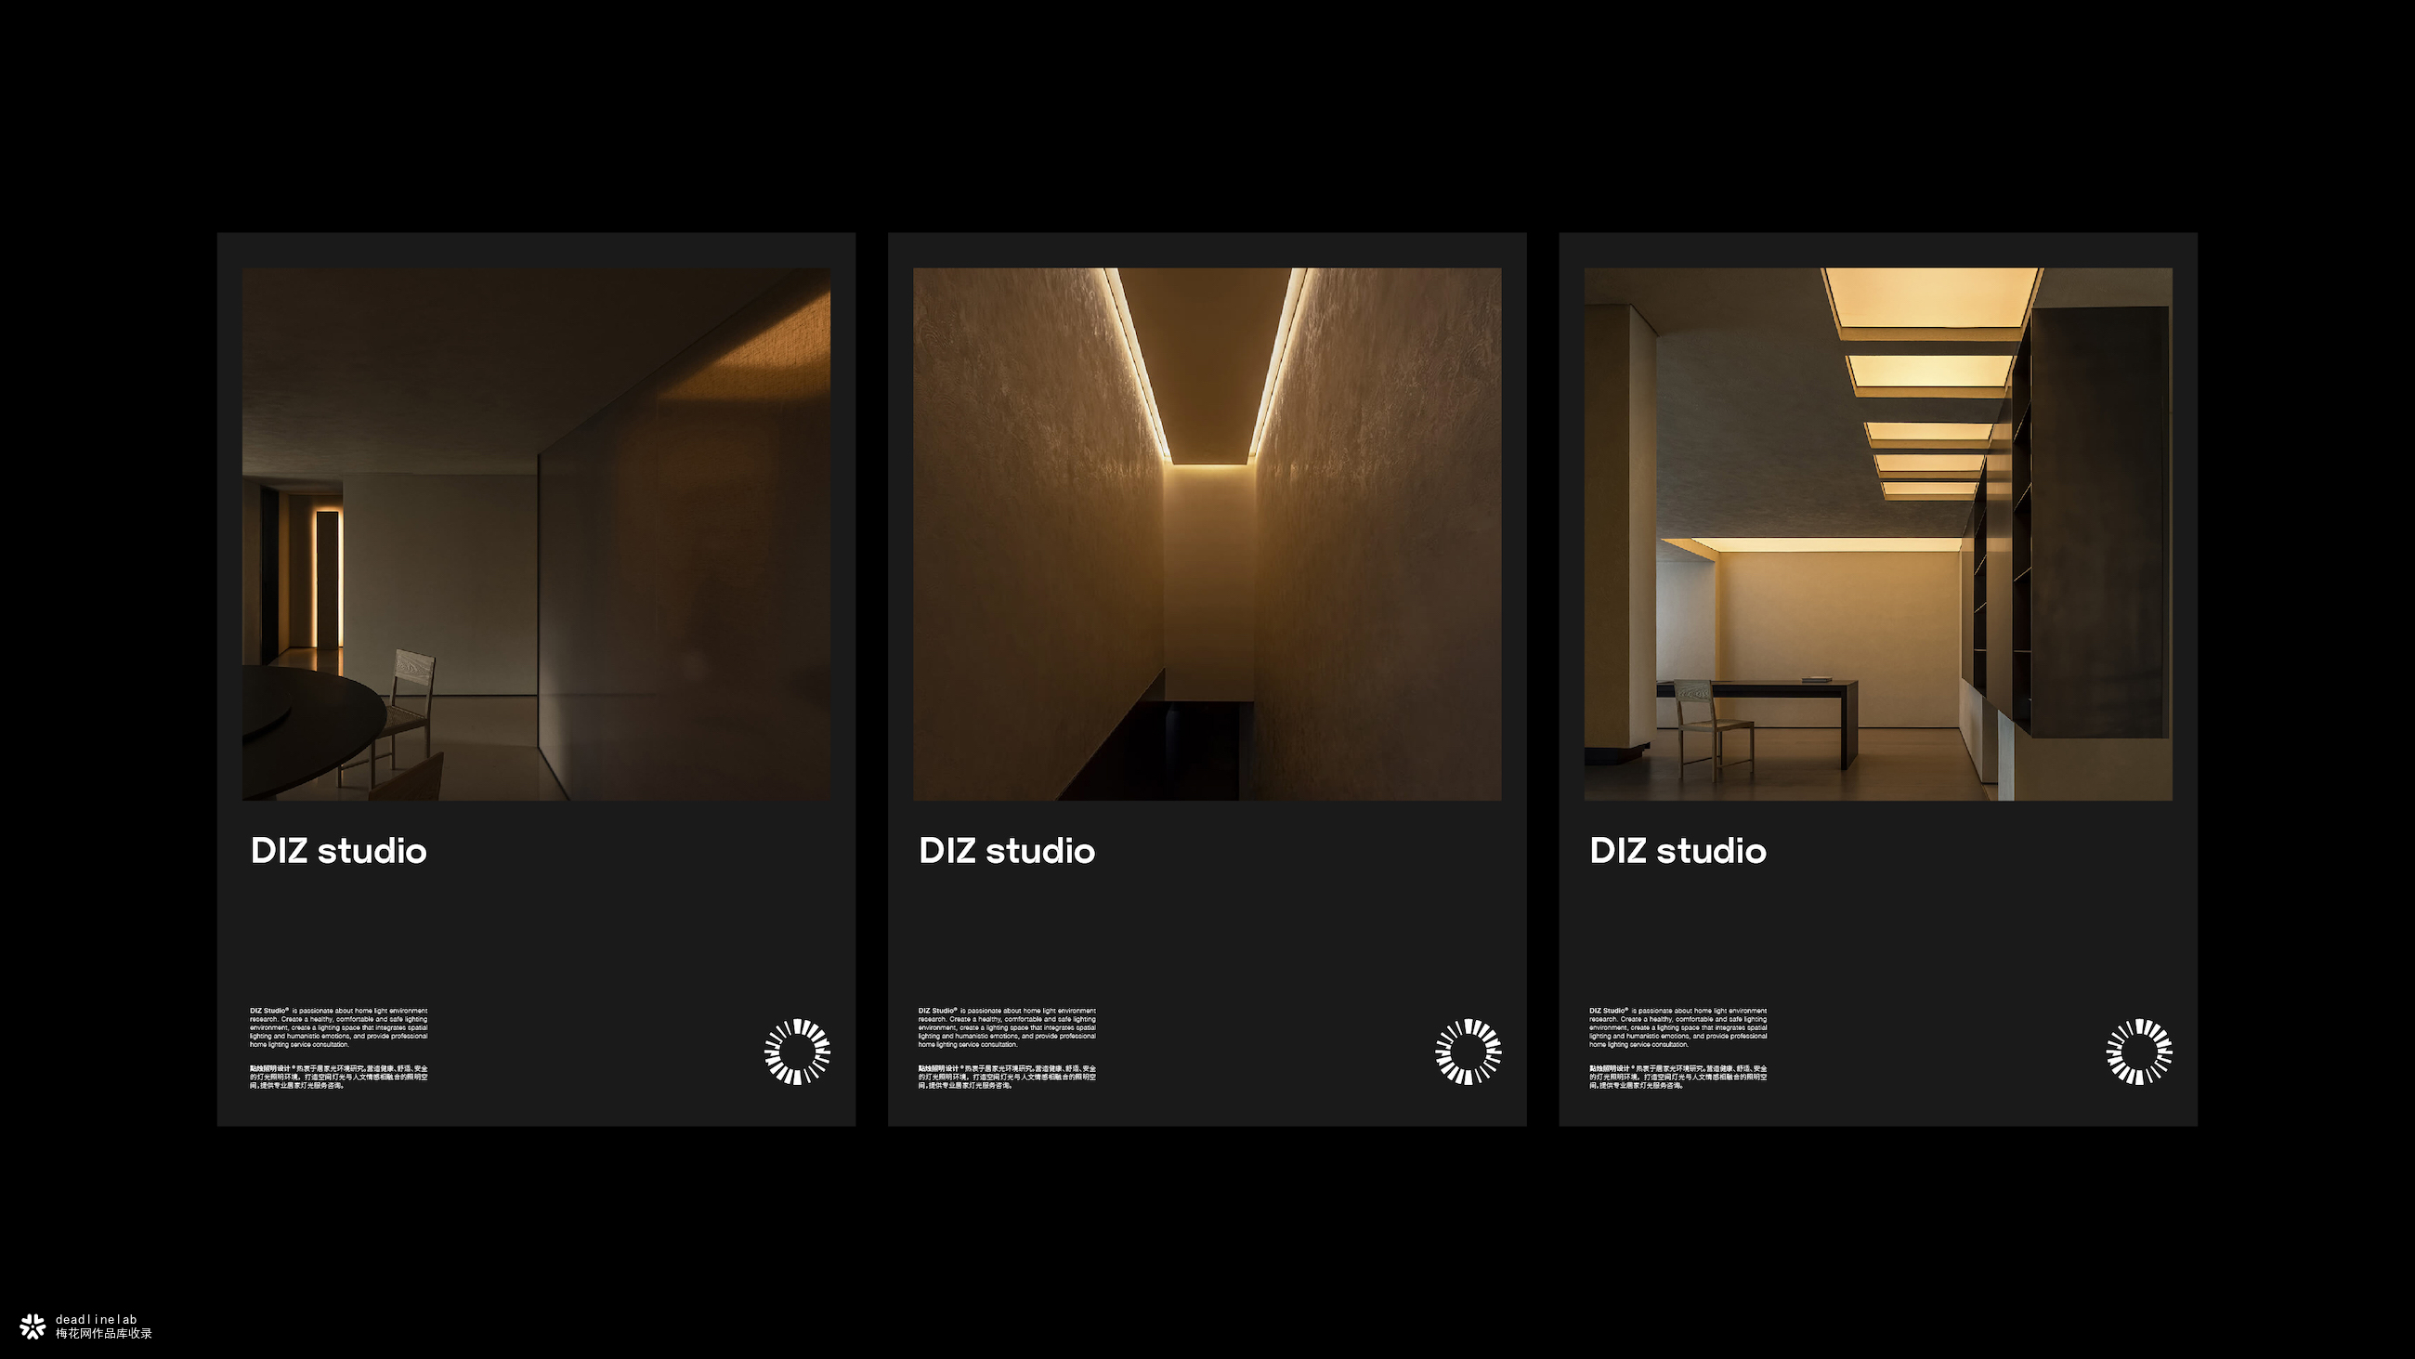Click the Chinese description on middle poster
The image size is (2415, 1359).
point(1007,1077)
